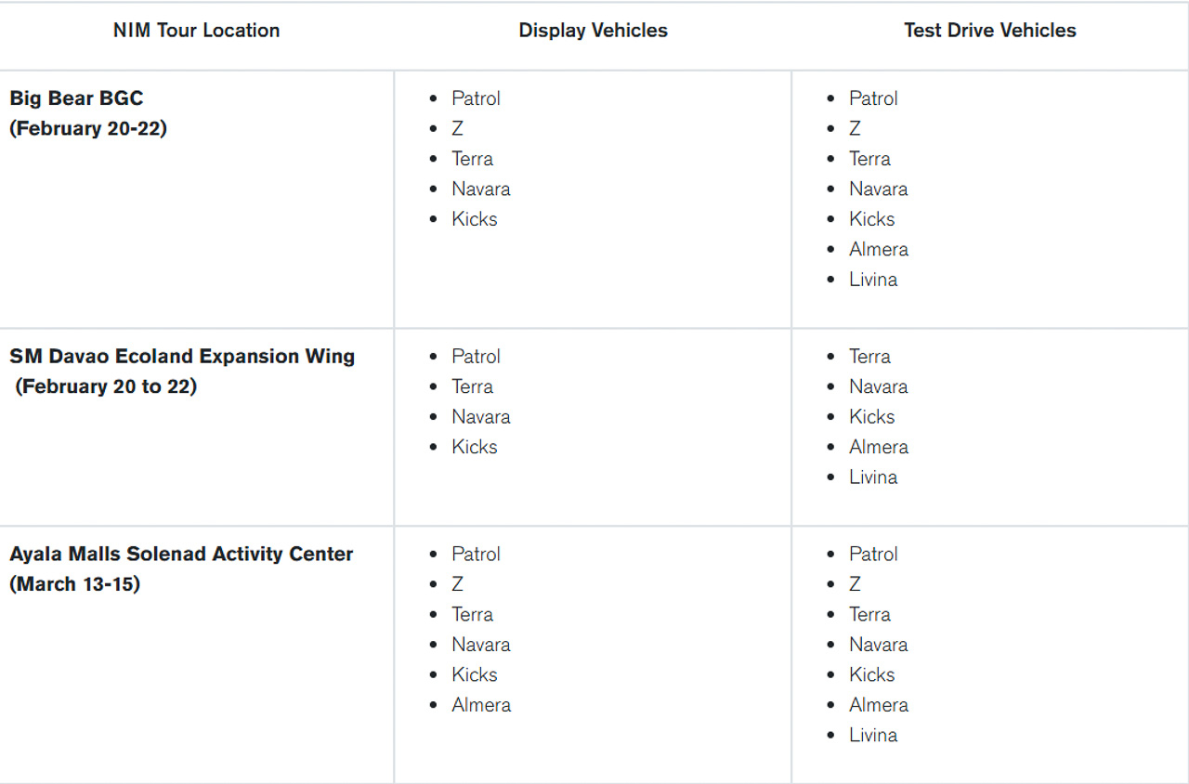Click Patrol in SM Davao display vehicles list
Image resolution: width=1189 pixels, height=784 pixels.
476,357
